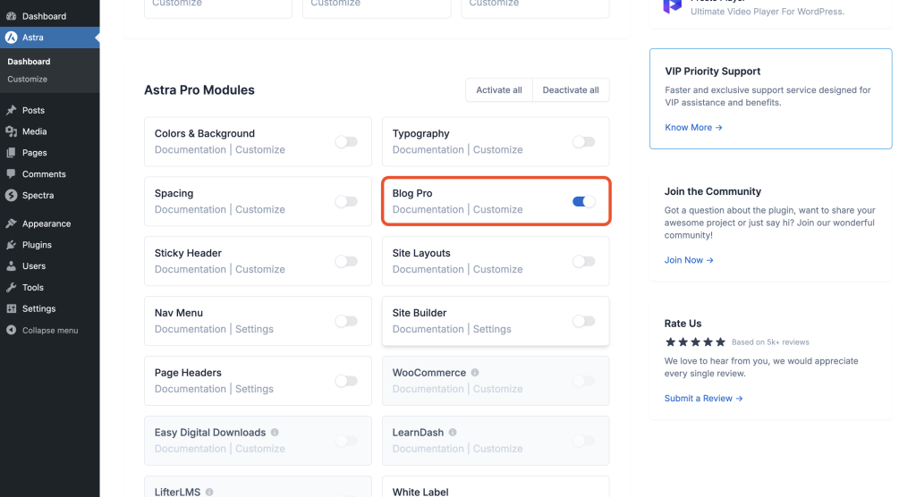The image size is (916, 497).
Task: Click the Users person icon
Action: point(11,265)
